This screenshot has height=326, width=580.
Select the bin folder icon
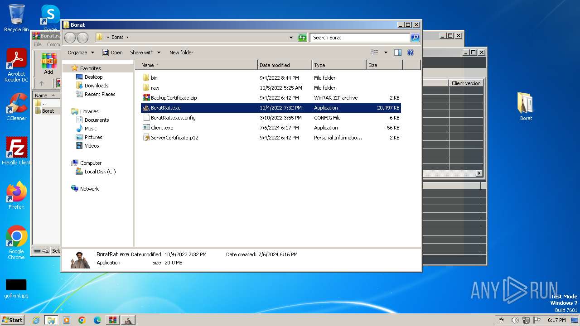tap(146, 78)
